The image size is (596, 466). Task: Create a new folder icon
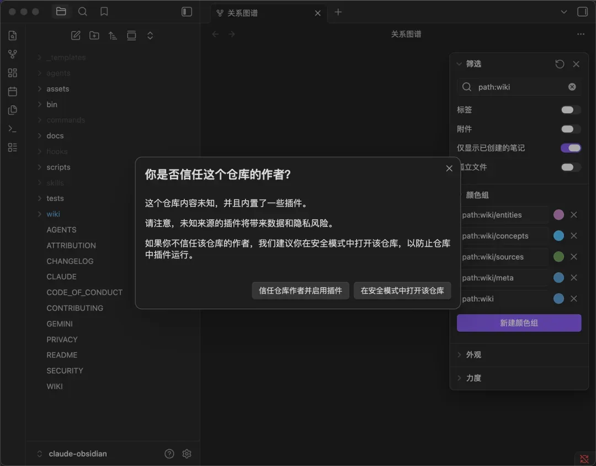[94, 35]
